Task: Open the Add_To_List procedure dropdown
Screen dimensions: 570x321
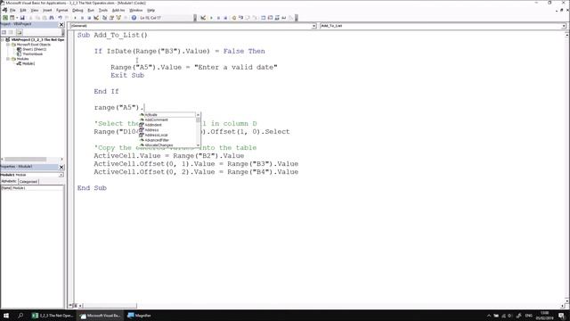Action: click(563, 26)
